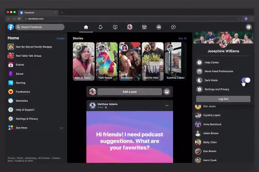Open the Notifications bell icon

[100, 27]
